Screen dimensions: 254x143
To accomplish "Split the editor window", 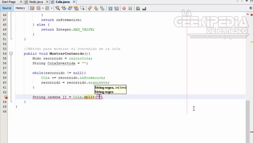I will (251, 8).
